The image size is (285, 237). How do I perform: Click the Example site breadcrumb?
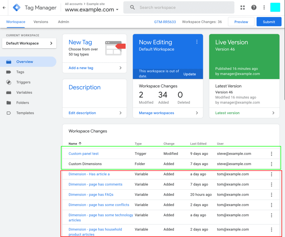click(96, 4)
